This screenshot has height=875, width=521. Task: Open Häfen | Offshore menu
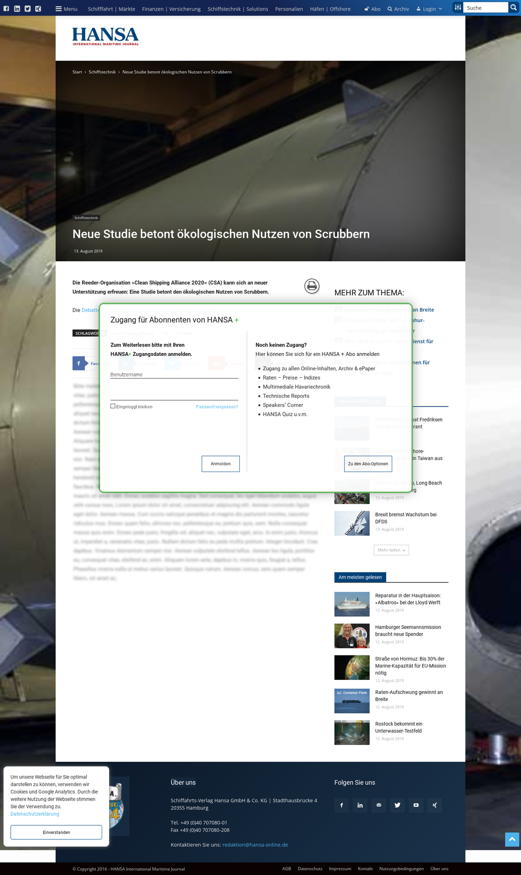point(330,9)
